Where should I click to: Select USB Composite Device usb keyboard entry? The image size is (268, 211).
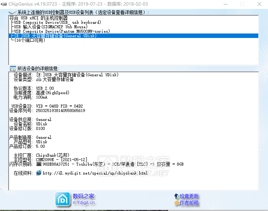(x=58, y=22)
